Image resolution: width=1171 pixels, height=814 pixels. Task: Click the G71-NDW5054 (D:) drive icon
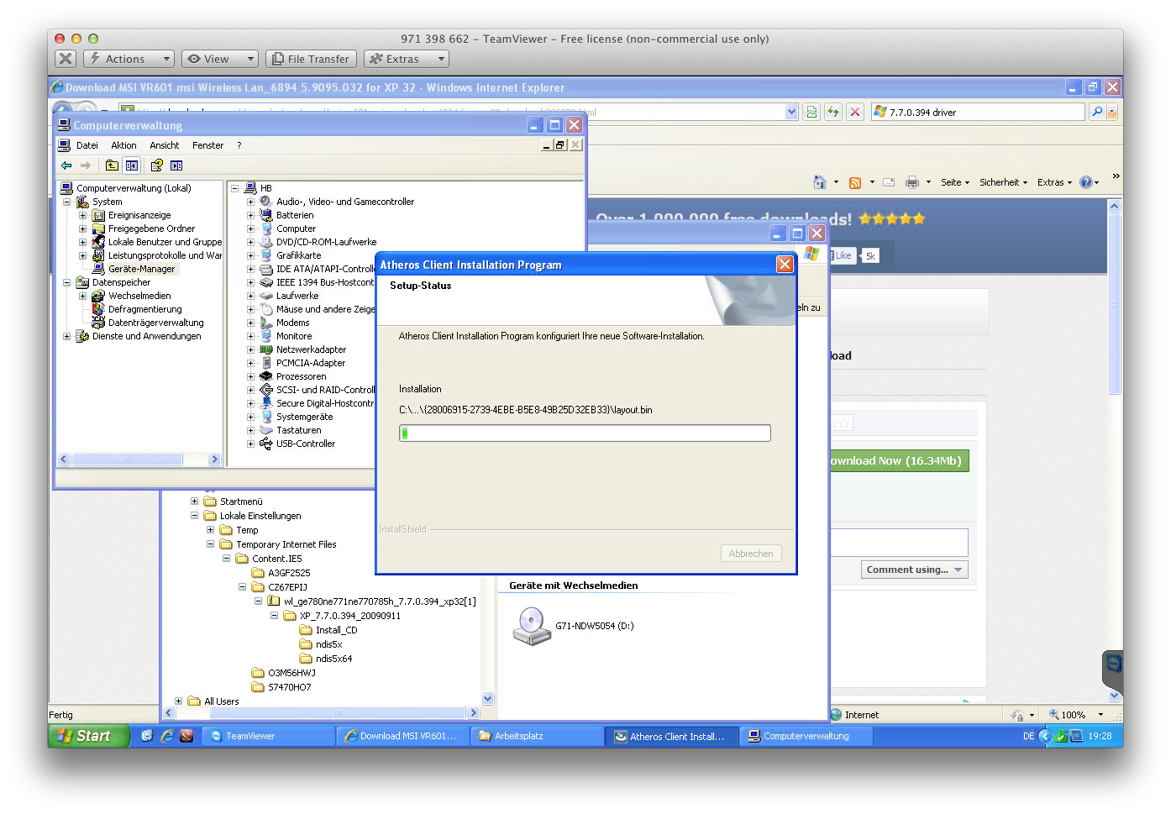click(532, 627)
